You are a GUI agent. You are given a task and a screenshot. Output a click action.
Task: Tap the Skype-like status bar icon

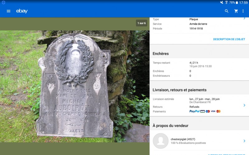coord(3,2)
